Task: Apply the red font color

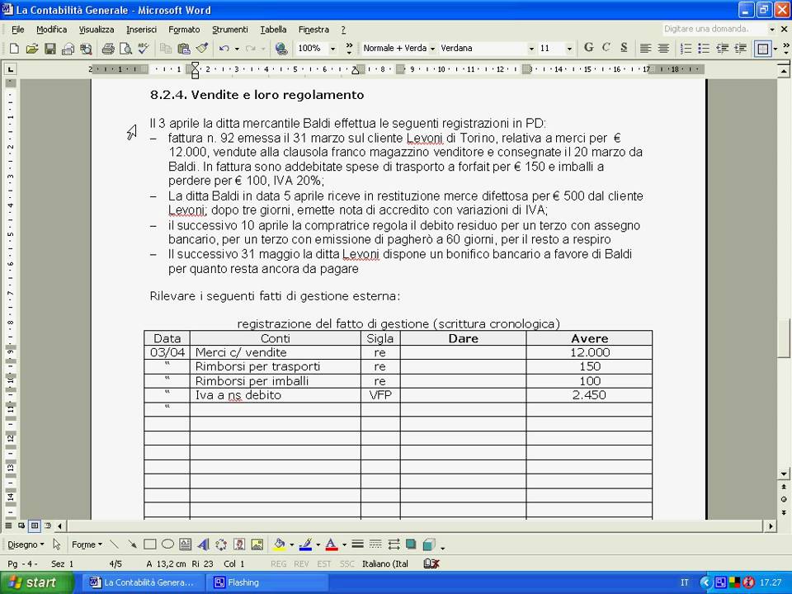Action: coord(332,544)
